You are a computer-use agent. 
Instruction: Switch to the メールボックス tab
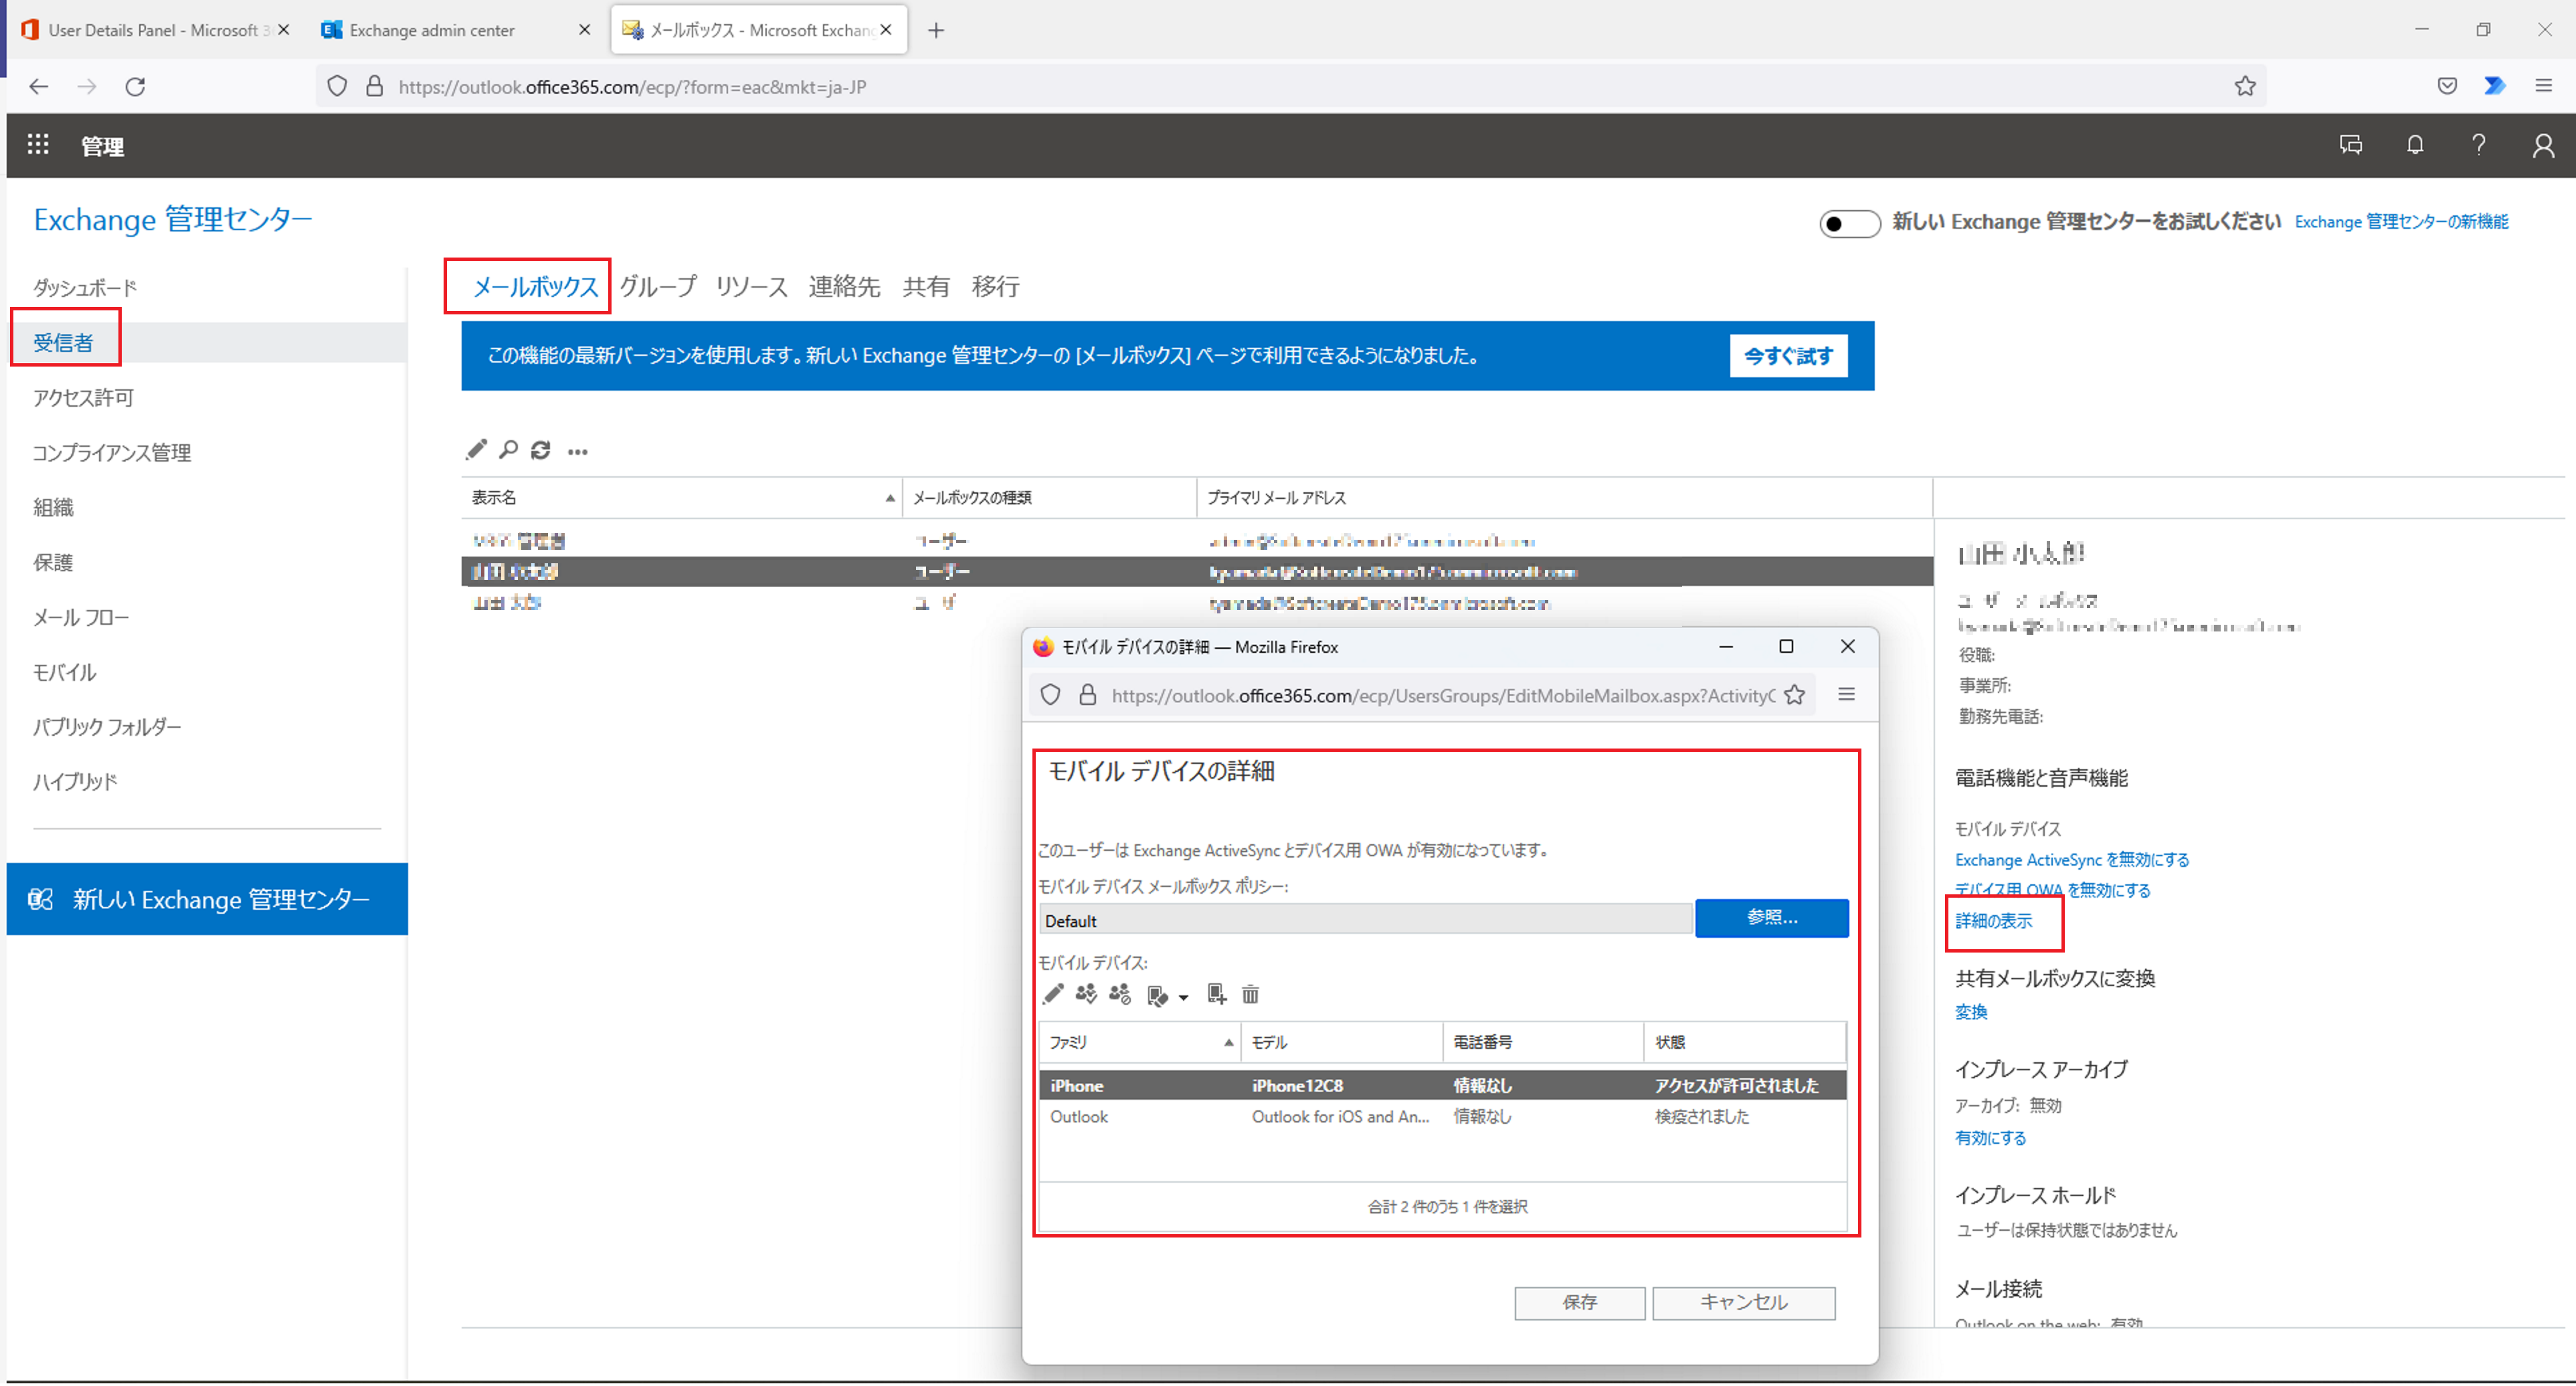click(535, 286)
